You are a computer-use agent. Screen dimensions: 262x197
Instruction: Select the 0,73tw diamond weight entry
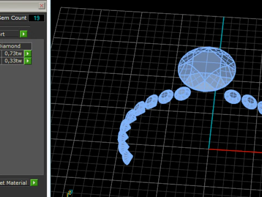coord(13,54)
